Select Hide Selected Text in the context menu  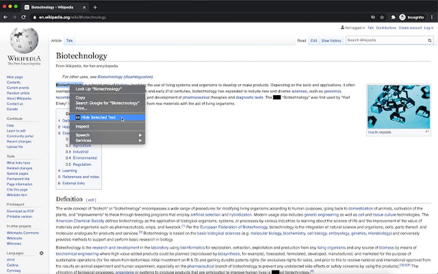click(98, 117)
